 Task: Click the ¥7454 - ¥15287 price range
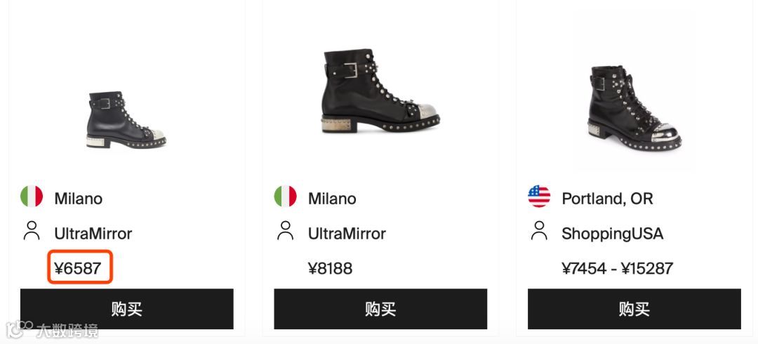618,268
